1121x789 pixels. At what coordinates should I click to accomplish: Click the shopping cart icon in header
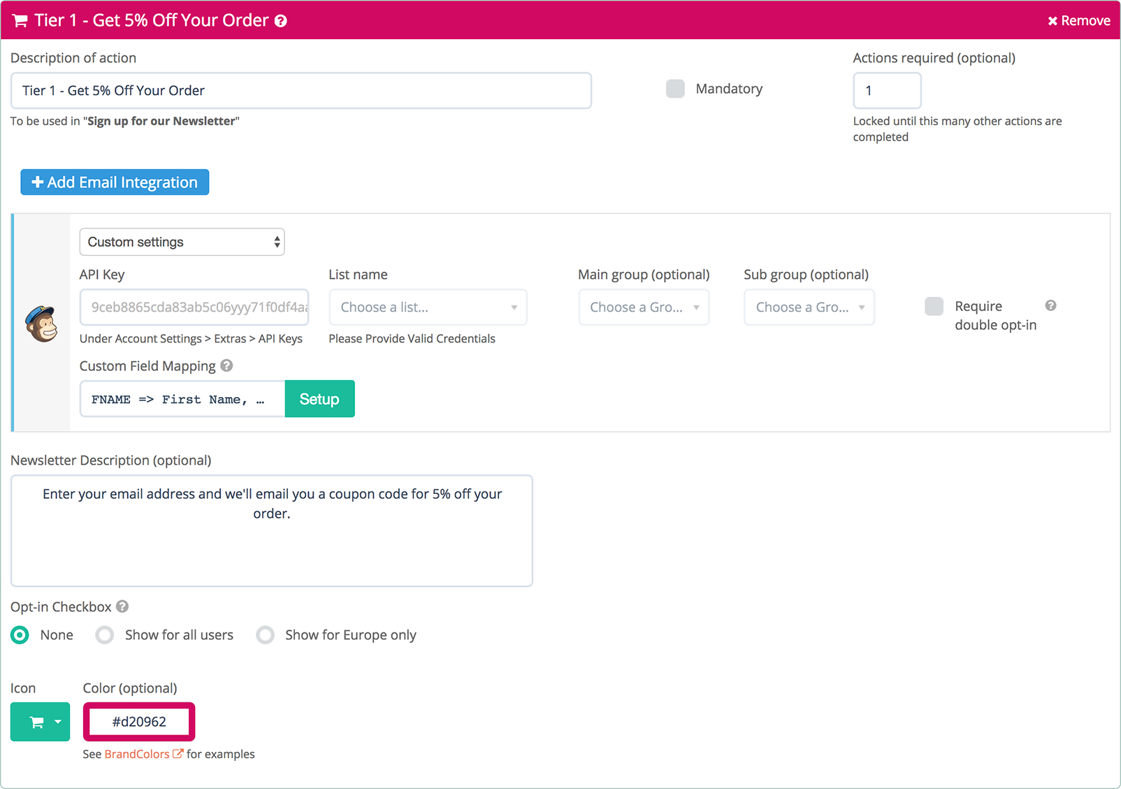point(20,21)
